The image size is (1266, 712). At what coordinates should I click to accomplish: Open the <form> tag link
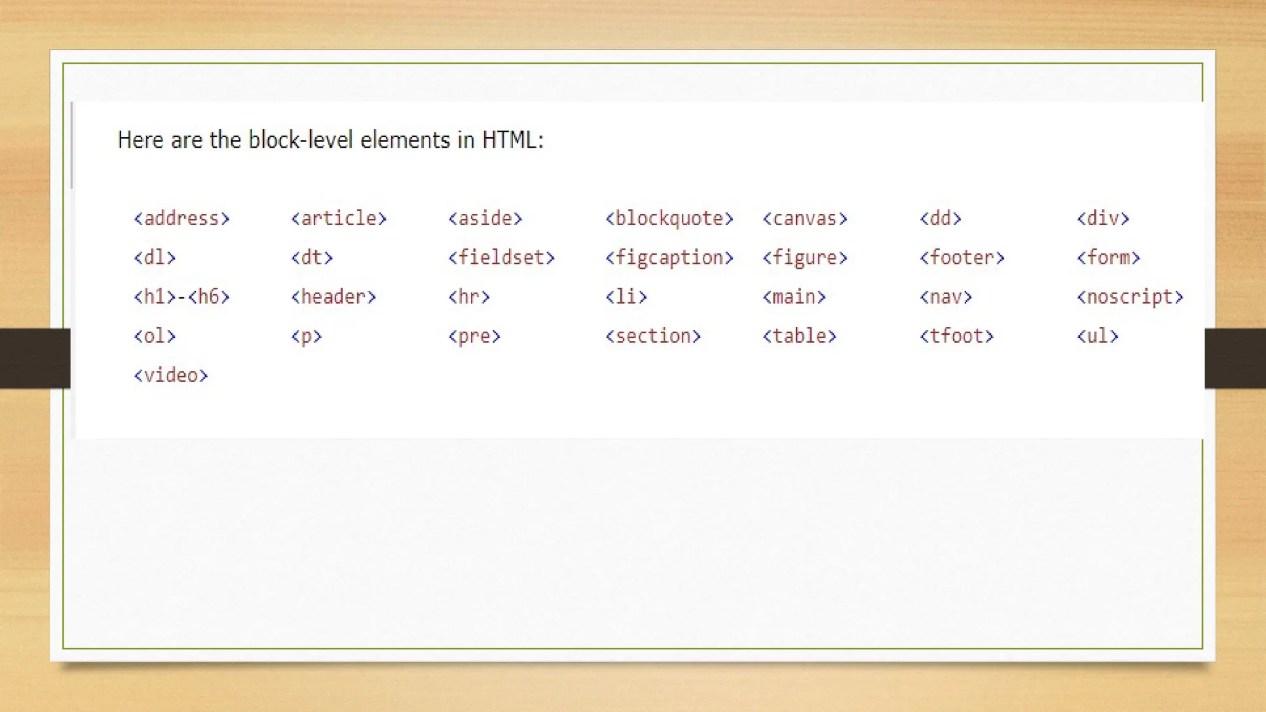(x=1108, y=258)
